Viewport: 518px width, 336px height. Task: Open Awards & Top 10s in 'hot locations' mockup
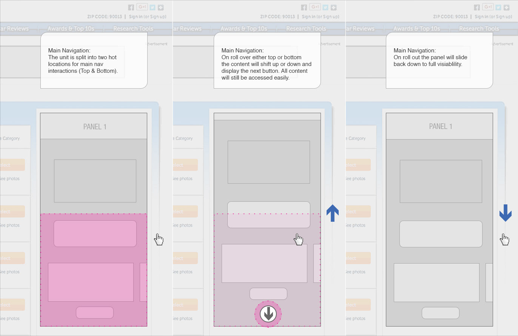71,29
